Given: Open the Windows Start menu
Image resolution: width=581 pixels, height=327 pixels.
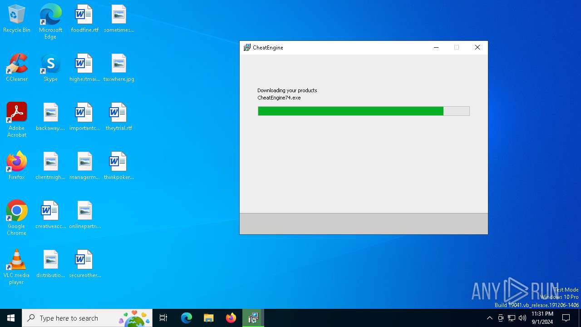Looking at the screenshot, I should pyautogui.click(x=11, y=318).
